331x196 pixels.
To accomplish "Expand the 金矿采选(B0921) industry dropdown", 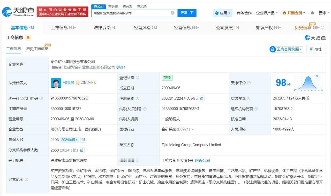I will coord(192,129).
